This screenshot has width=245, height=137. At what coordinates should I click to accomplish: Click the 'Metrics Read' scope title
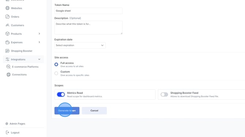75,93
